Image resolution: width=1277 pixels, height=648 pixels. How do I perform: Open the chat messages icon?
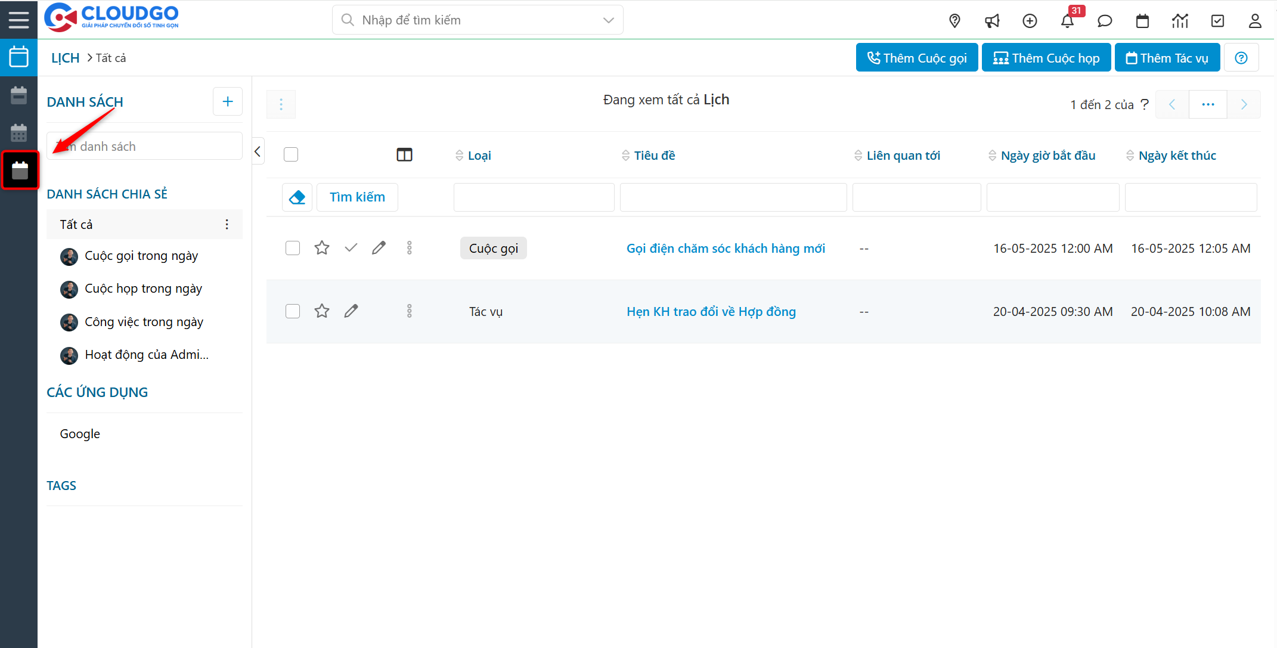click(1105, 20)
